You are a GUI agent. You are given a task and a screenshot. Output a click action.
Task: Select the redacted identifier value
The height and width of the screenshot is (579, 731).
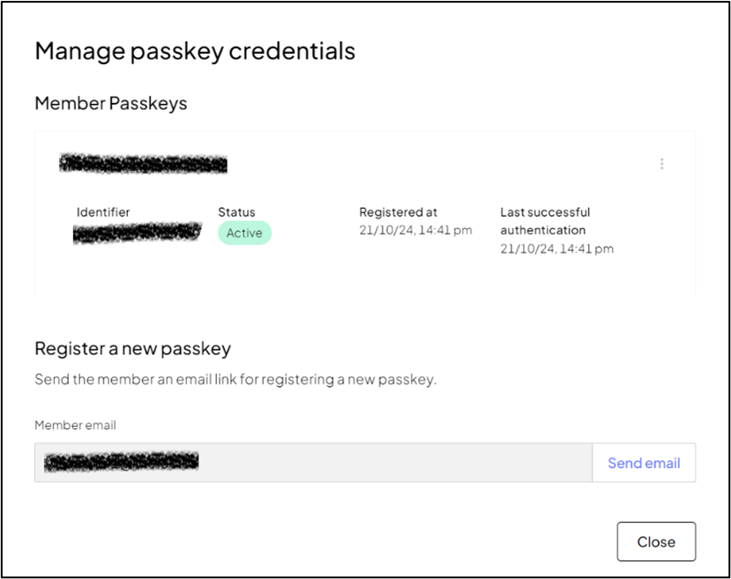click(x=137, y=233)
